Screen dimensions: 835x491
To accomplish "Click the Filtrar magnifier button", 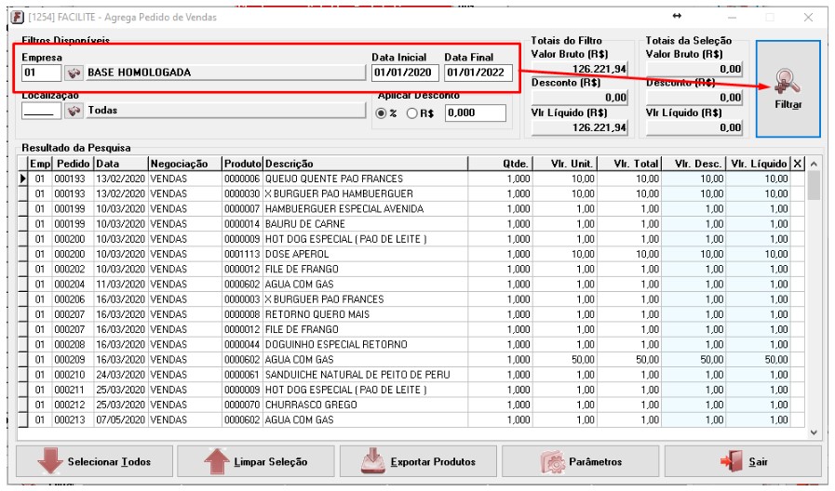I will 788,89.
